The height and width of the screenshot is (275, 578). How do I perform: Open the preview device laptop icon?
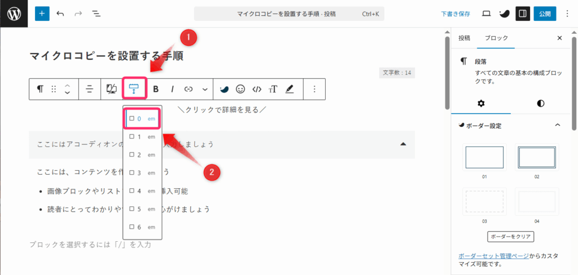[x=487, y=14]
